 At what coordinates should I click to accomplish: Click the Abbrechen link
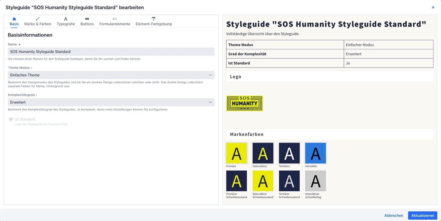(x=394, y=215)
